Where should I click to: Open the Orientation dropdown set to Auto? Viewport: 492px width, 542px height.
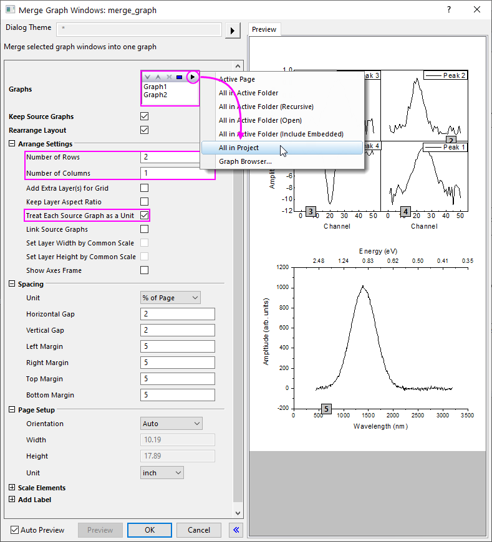coord(171,424)
